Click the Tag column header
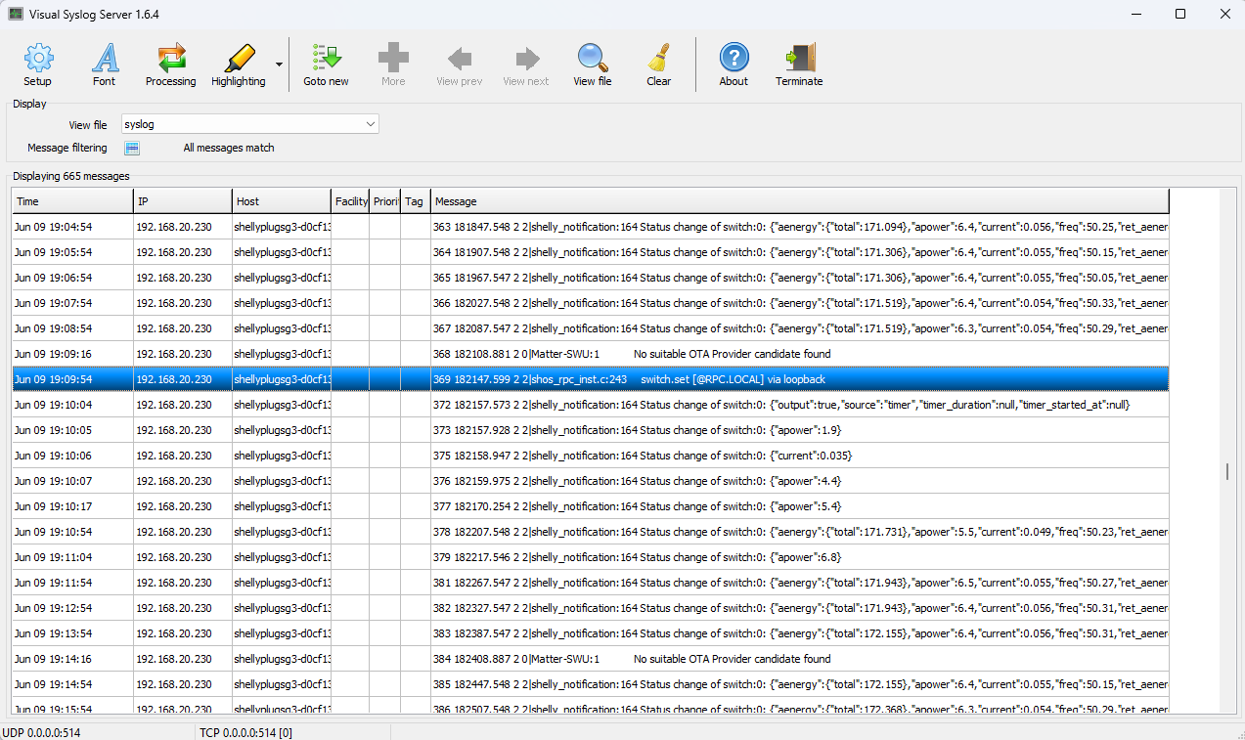The image size is (1245, 740). [416, 201]
